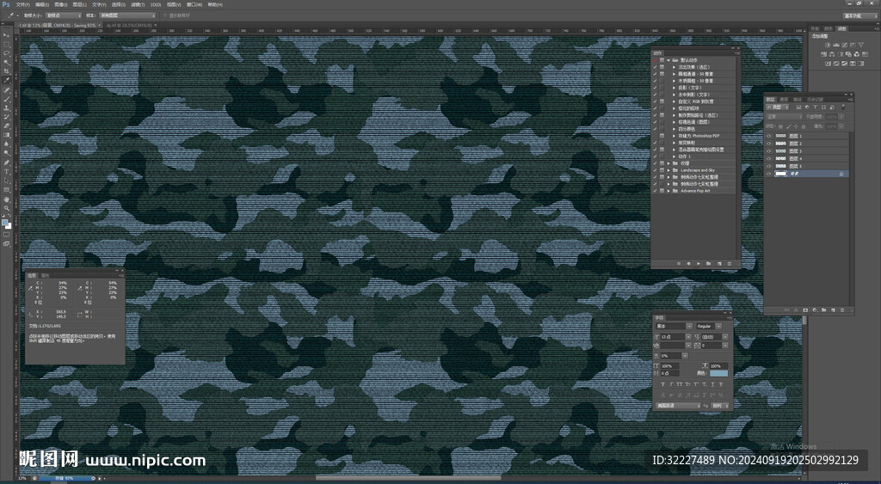Open the layer blend mode dropdown
Viewport: 881px width, 484px height.
785,117
